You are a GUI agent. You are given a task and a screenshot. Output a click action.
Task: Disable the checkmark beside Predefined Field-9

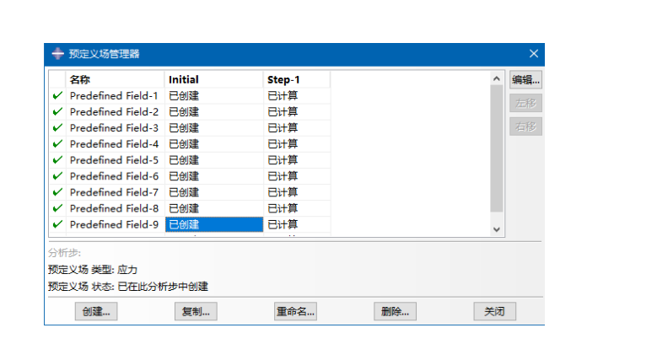click(57, 224)
